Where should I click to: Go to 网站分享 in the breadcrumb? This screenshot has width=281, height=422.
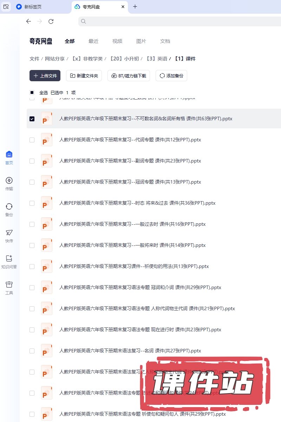click(55, 59)
